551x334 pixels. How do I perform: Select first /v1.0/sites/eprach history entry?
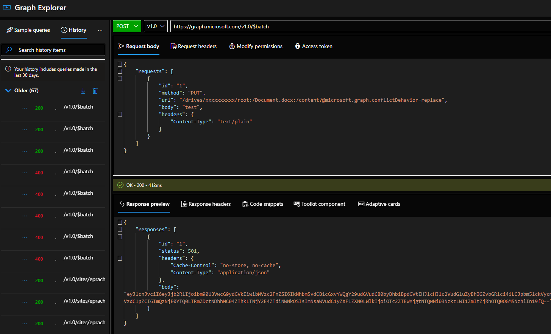tap(84, 280)
